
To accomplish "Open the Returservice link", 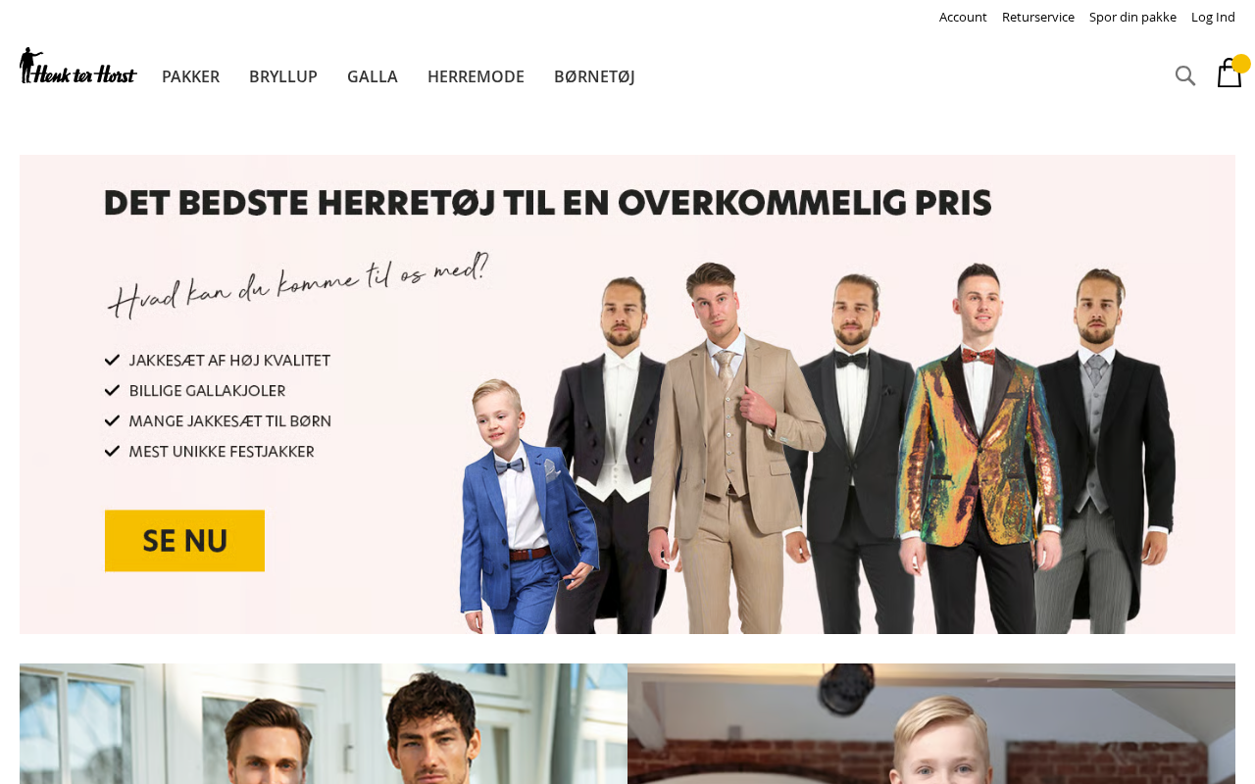I will click(1038, 17).
